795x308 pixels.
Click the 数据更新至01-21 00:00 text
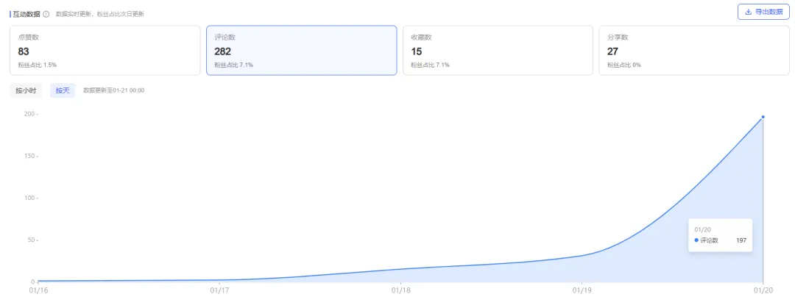click(x=113, y=90)
